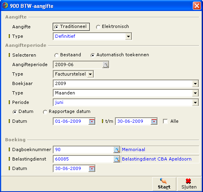Browse Belastingdienst with the search icon

tap(116, 159)
